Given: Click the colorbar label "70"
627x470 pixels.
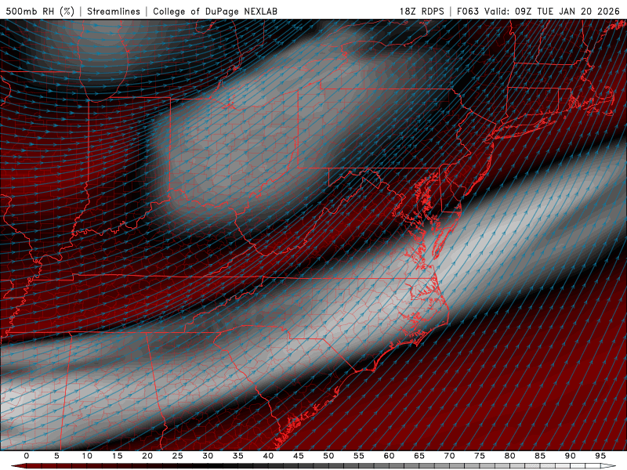Looking at the screenshot, I should 449,456.
